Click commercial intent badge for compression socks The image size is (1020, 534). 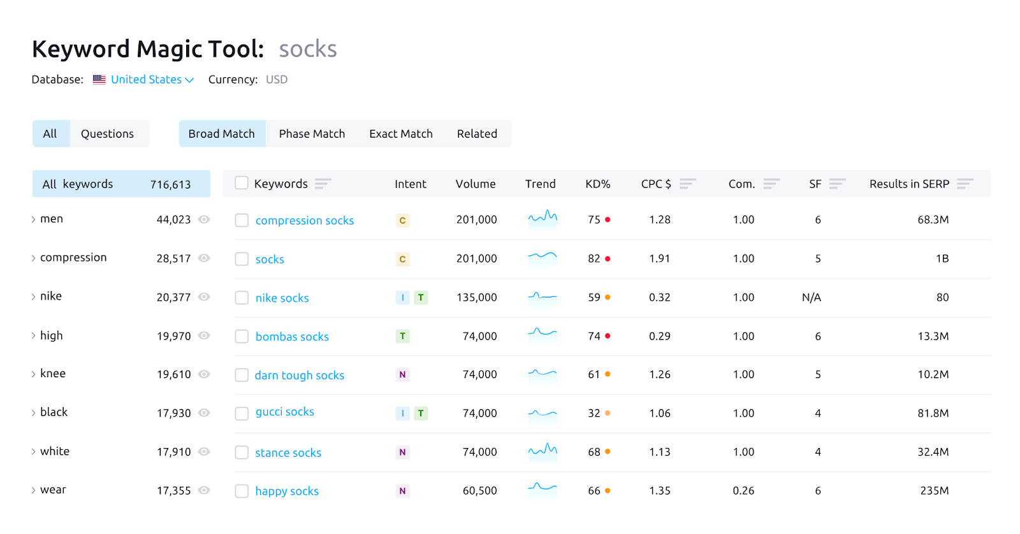(402, 220)
